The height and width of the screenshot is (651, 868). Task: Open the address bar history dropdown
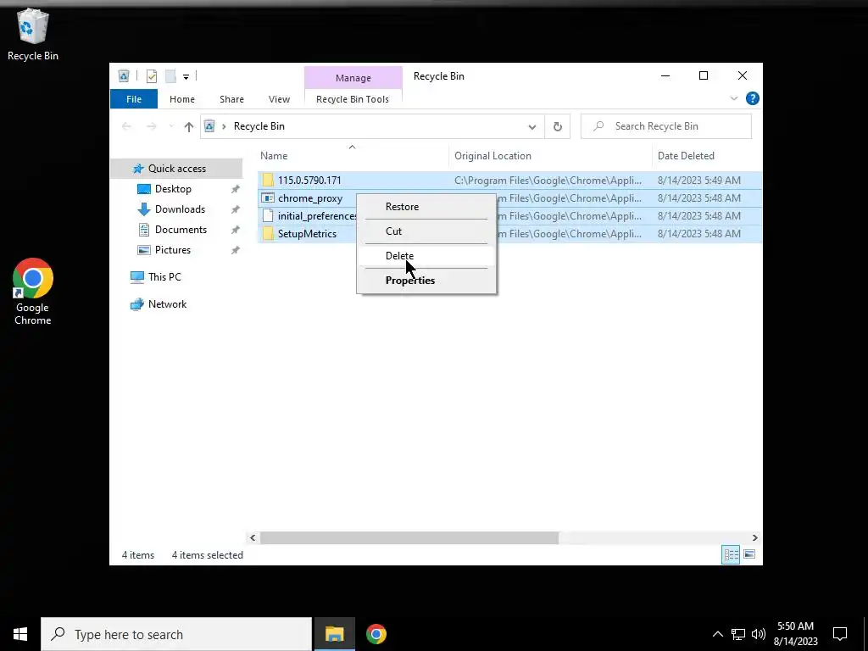pos(532,127)
